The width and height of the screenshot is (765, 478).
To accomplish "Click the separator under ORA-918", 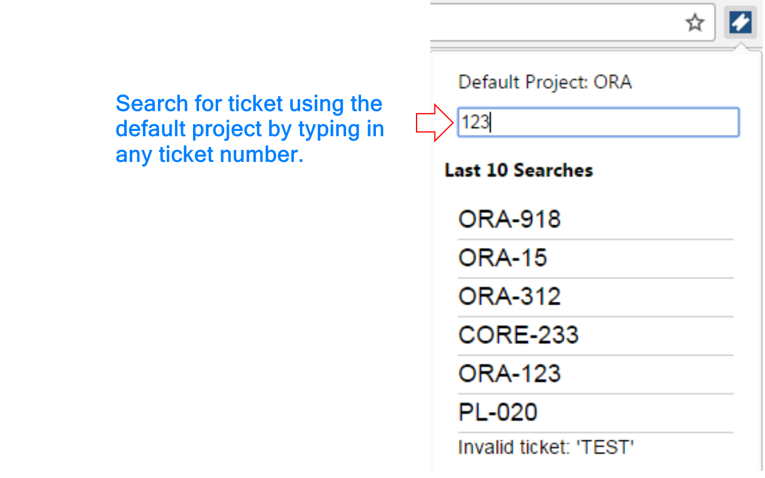I will coord(595,238).
